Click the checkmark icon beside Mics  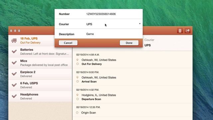tap(14, 63)
